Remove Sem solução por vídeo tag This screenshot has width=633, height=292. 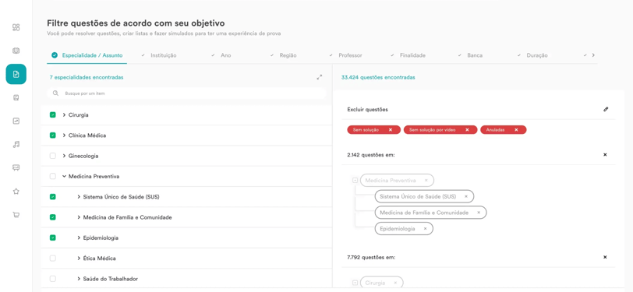(467, 130)
